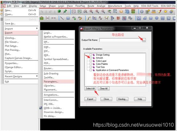Focus the Output File Name field
177x131 pixels.
[120, 40]
